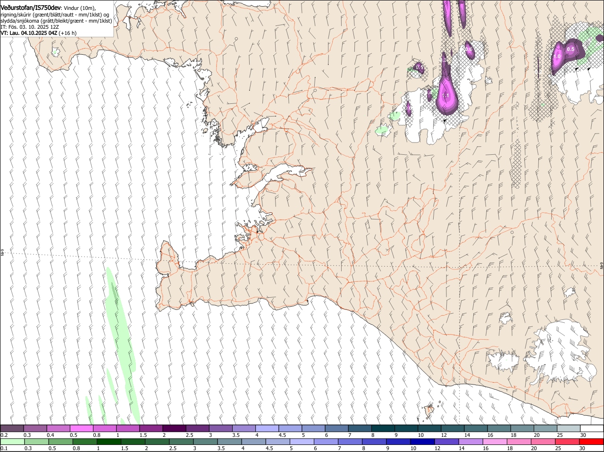Pick the 0.2 swatch in the purple snow scale
The height and width of the screenshot is (452, 604).
tap(12, 428)
